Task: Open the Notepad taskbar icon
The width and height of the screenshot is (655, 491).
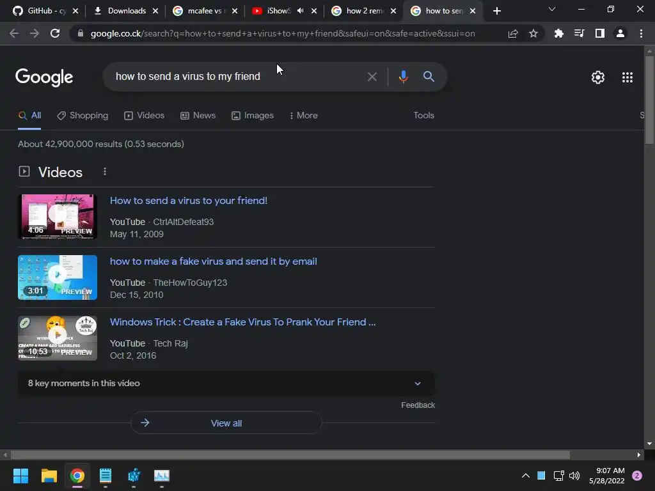Action: 106,476
